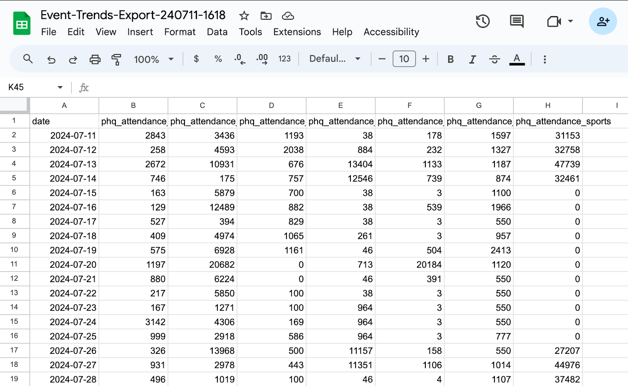Open version history clock icon
628x386 pixels.
483,21
